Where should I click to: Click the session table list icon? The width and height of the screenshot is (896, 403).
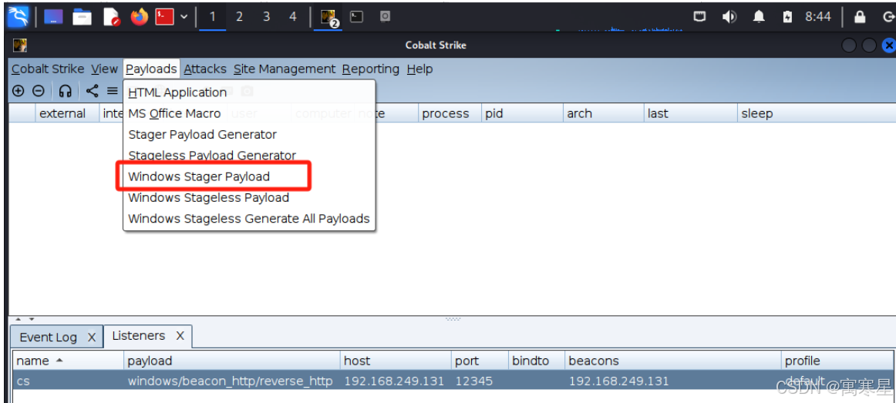[x=112, y=91]
